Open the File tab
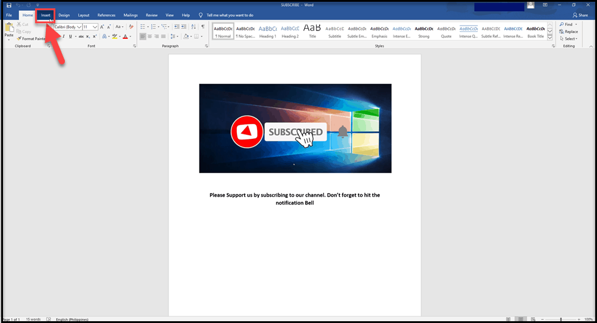The image size is (597, 323). click(x=9, y=15)
